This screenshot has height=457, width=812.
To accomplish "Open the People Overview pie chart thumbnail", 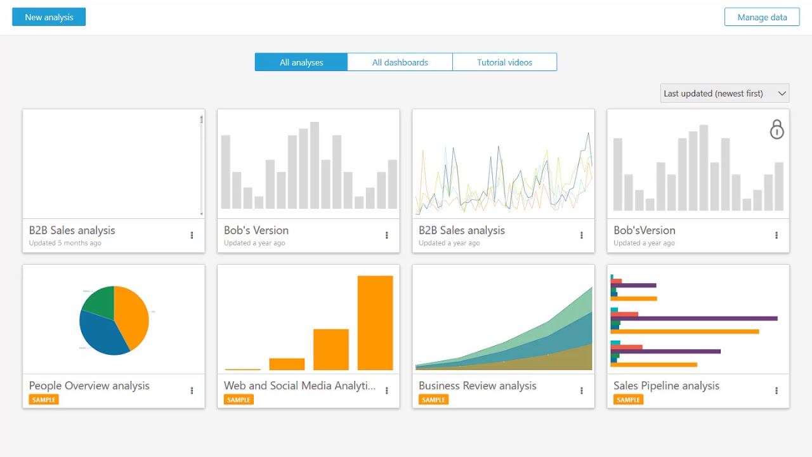I will (114, 320).
